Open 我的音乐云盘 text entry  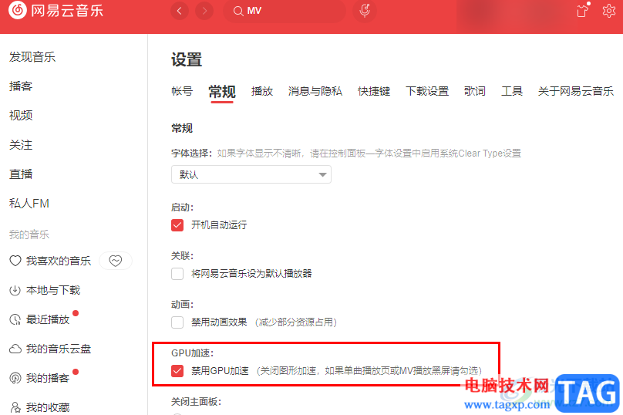59,349
